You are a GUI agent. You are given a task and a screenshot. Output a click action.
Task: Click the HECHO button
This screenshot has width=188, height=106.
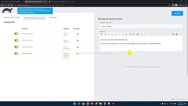177,14
